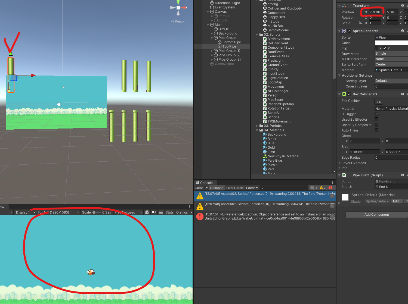The width and height of the screenshot is (408, 304).
Task: Toggle Collapse mode in Console
Action: [217, 188]
